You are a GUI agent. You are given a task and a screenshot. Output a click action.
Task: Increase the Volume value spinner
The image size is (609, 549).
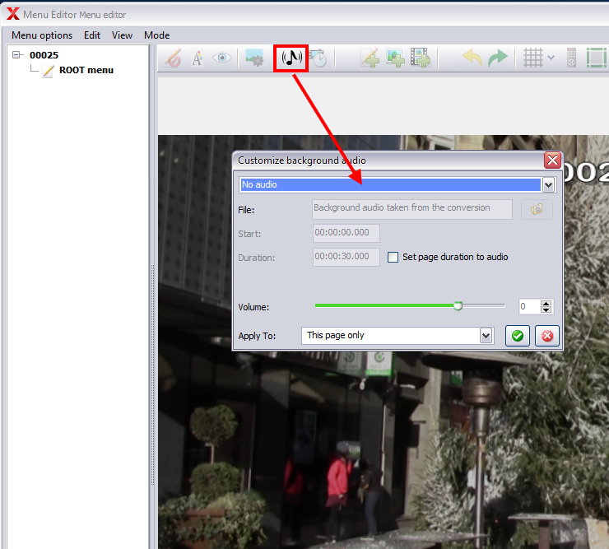pos(546,304)
